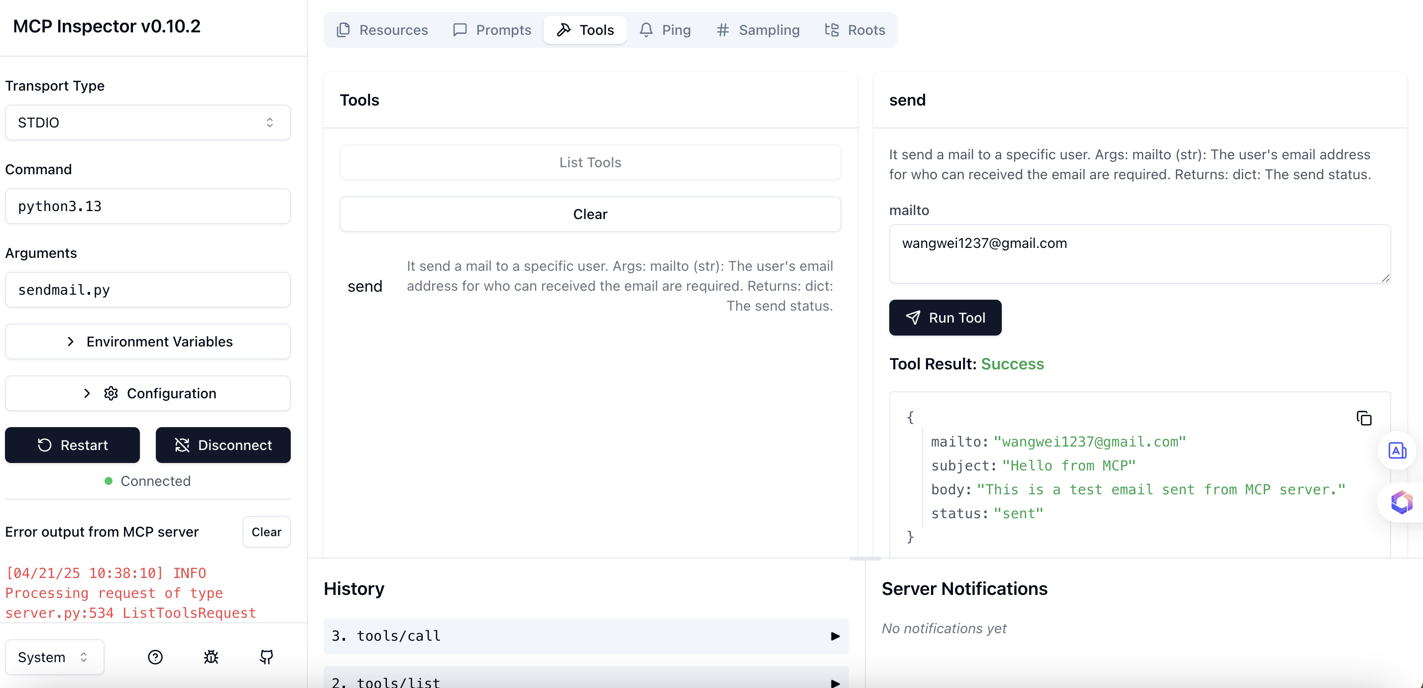Click the Ping tab bell icon
The image size is (1423, 688).
(646, 30)
